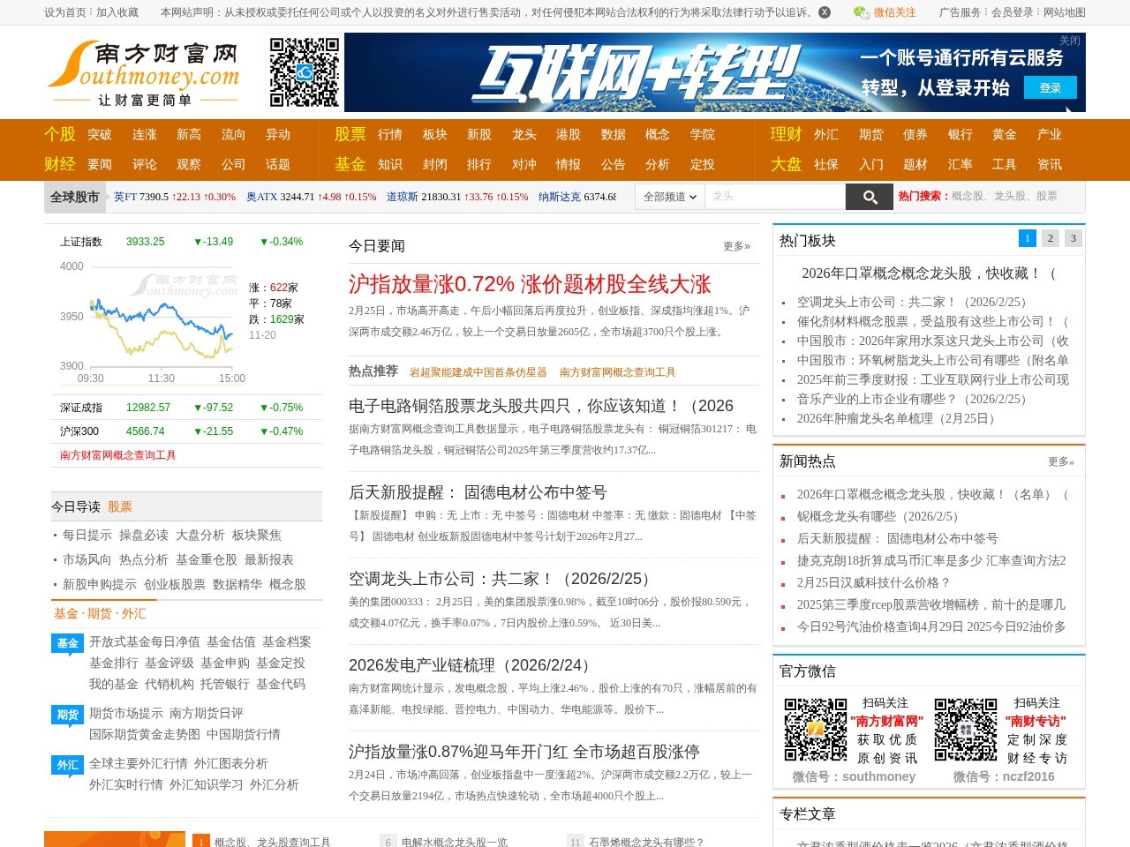Open the blue 基金 category badge
Screen dimensions: 1130x847
(x=68, y=643)
